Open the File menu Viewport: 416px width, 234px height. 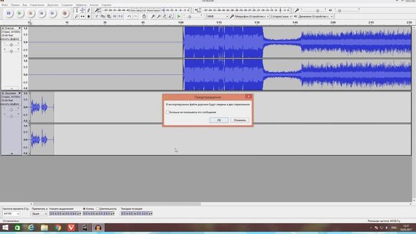click(5, 5)
